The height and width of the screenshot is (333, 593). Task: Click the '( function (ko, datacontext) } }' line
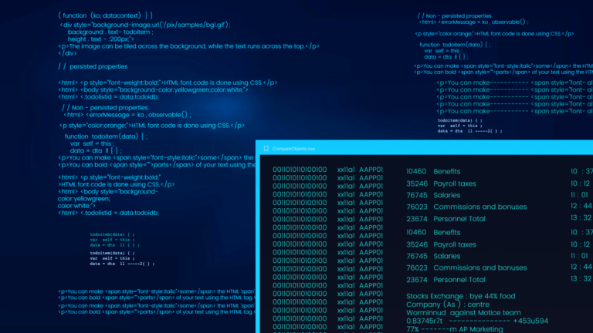coord(106,15)
